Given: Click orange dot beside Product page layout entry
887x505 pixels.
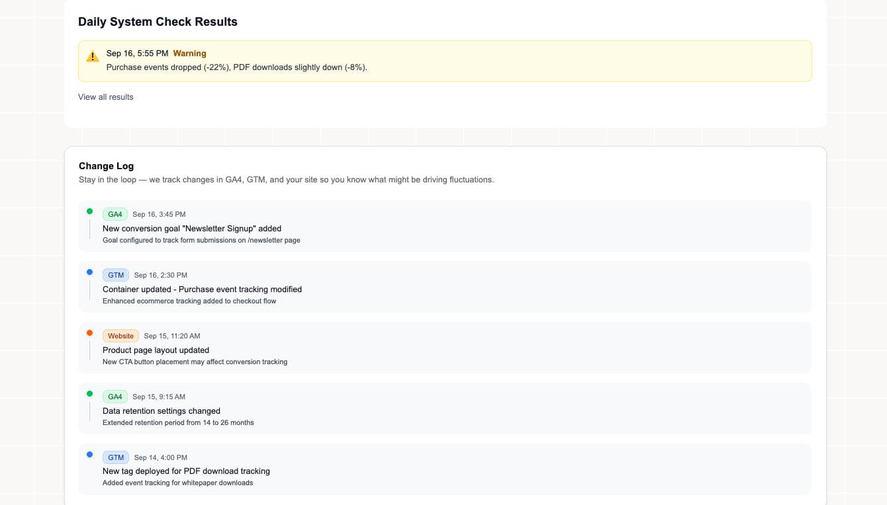Looking at the screenshot, I should click(x=90, y=333).
